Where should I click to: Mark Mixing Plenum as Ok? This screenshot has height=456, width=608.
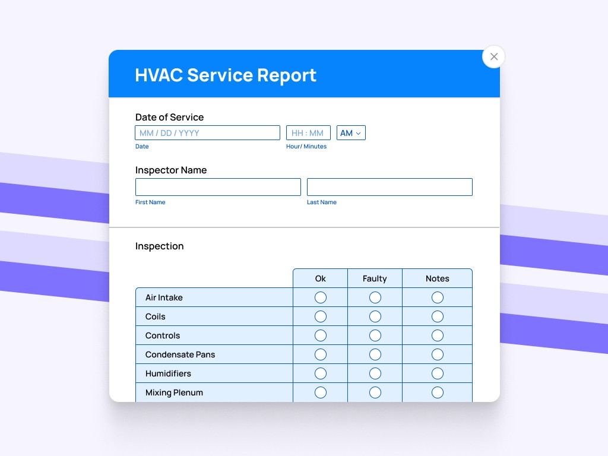coord(320,392)
